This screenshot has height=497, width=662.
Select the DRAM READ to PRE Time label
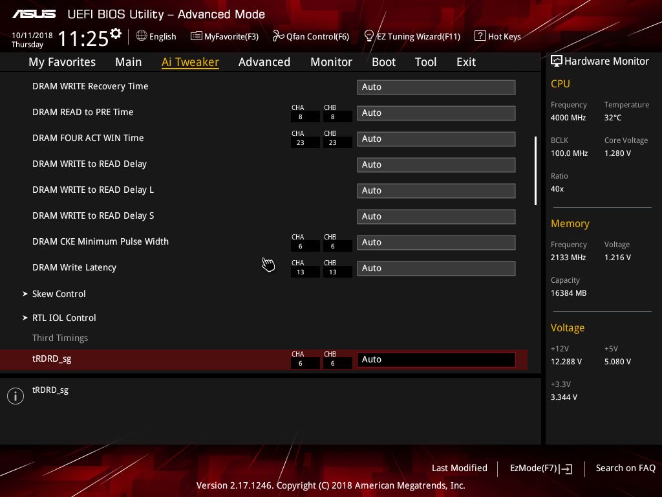pos(83,112)
